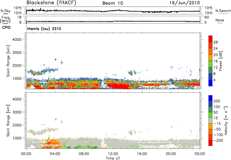Screen dimensions: 231x160
Task: Click the 2000 km tick in power panel
Action: 17,65
